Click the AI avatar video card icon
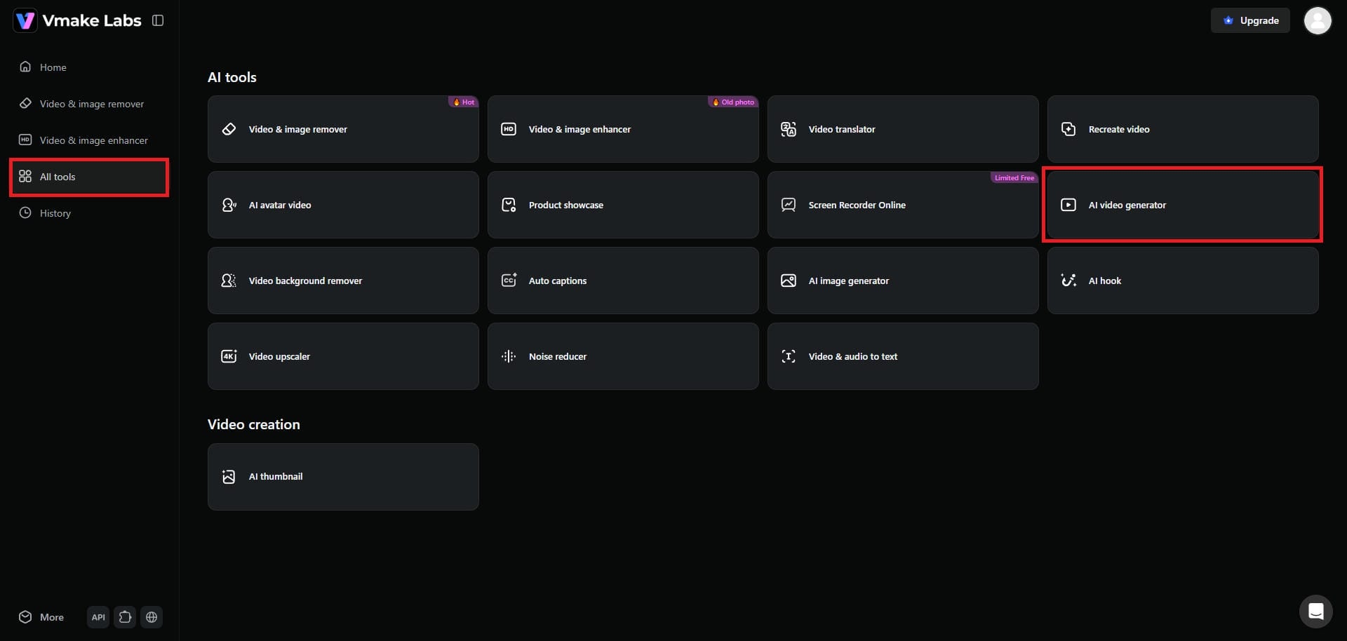Image resolution: width=1347 pixels, height=641 pixels. pos(229,205)
